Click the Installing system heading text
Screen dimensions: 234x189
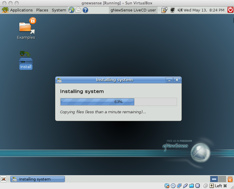click(x=82, y=91)
